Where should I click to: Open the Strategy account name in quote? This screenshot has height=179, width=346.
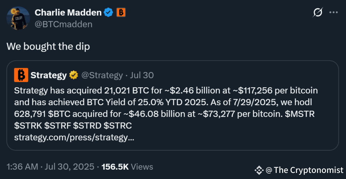pos(49,75)
